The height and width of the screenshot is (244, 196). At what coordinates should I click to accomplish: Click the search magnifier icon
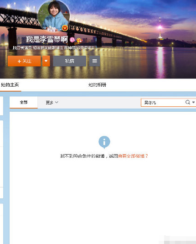(188, 102)
